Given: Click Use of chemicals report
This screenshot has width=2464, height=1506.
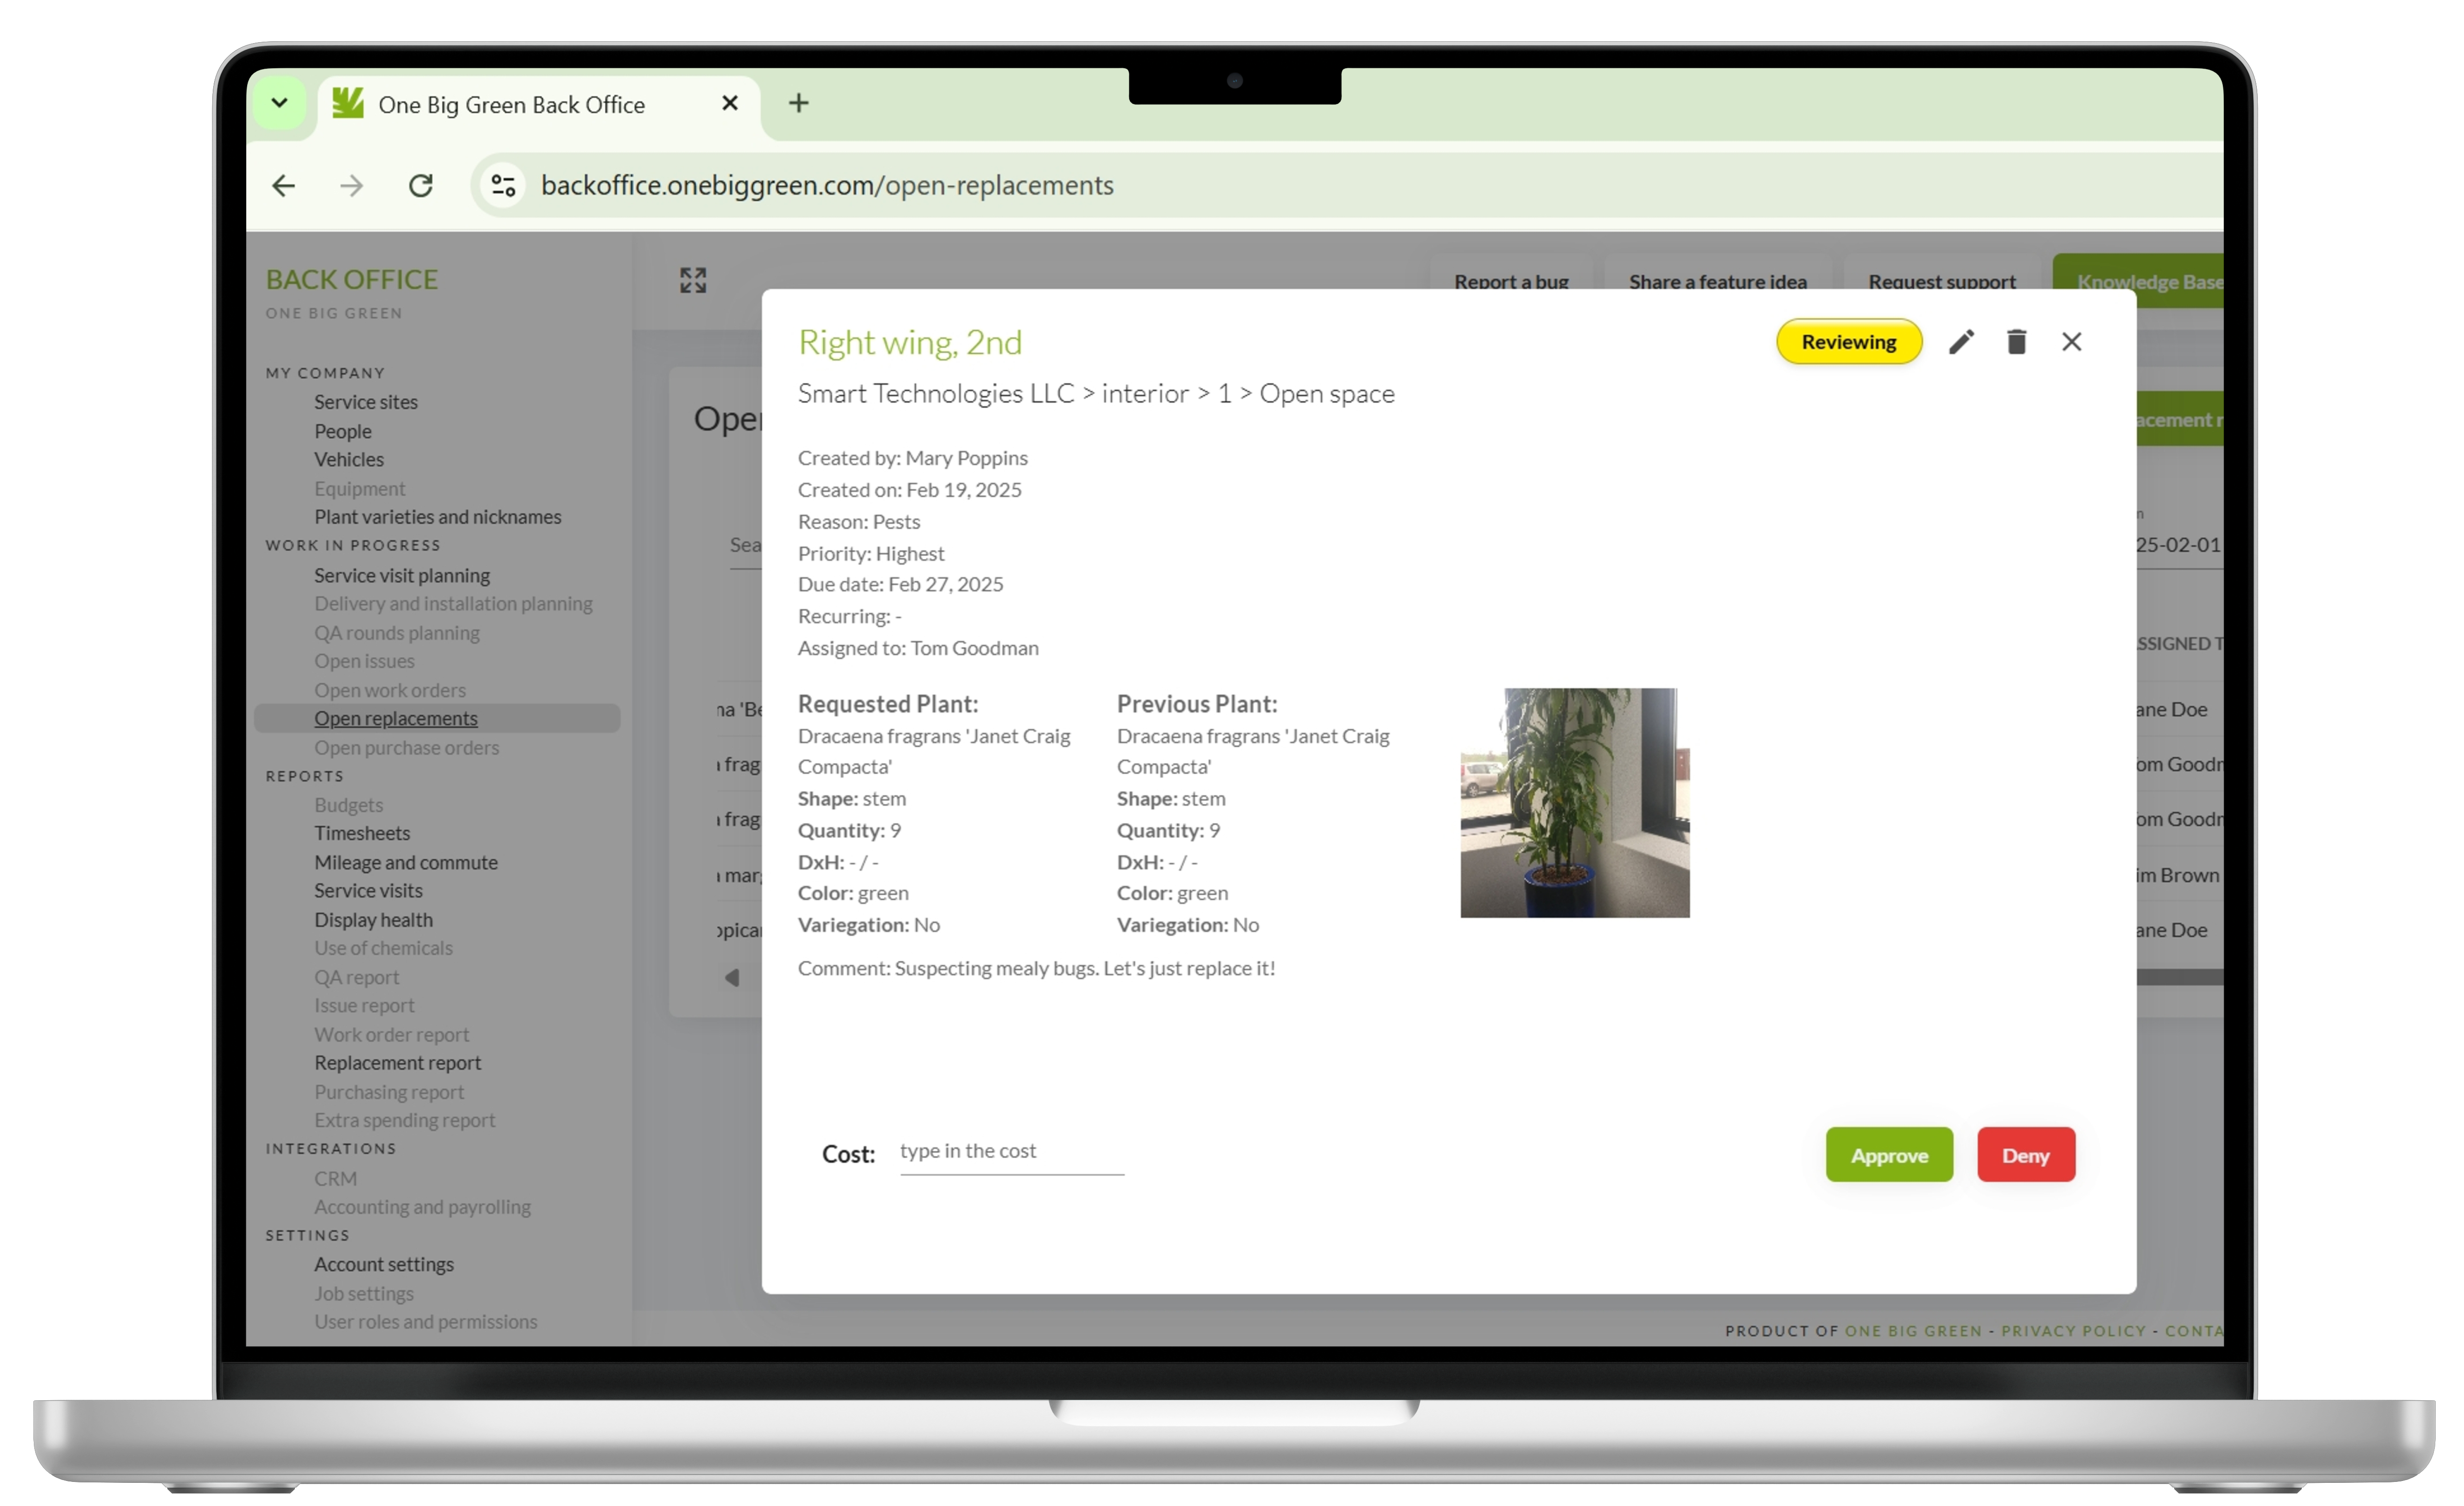Looking at the screenshot, I should point(383,948).
